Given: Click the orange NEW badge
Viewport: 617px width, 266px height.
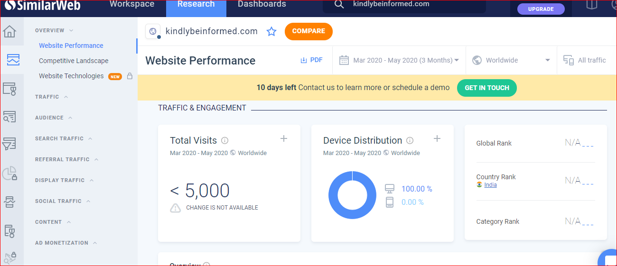Looking at the screenshot, I should [115, 76].
